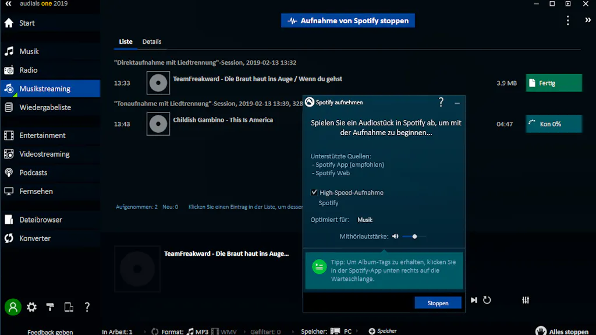Click the 3.9 MB file size
The image size is (596, 335).
point(506,83)
